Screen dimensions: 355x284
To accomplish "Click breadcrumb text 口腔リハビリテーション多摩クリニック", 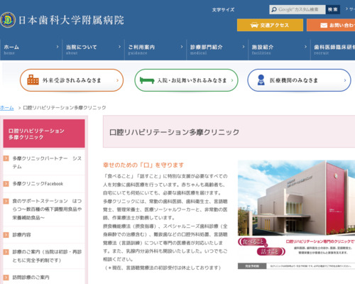I will click(x=65, y=108).
